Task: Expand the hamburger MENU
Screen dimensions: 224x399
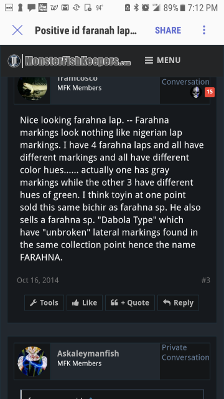Action: [x=162, y=60]
